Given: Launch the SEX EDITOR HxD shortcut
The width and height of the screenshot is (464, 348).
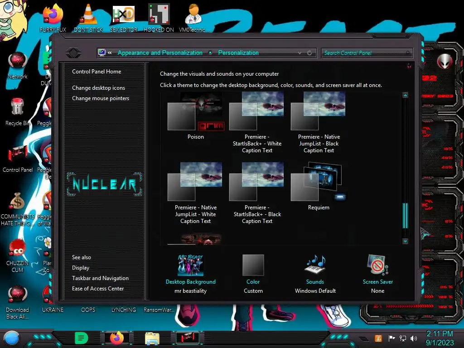Looking at the screenshot, I should 124,18.
